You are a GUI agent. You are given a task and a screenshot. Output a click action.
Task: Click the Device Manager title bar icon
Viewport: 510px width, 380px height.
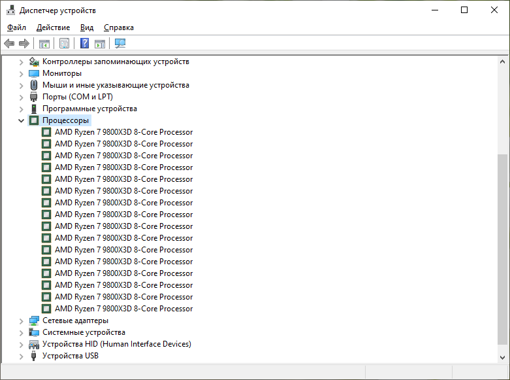tap(10, 10)
